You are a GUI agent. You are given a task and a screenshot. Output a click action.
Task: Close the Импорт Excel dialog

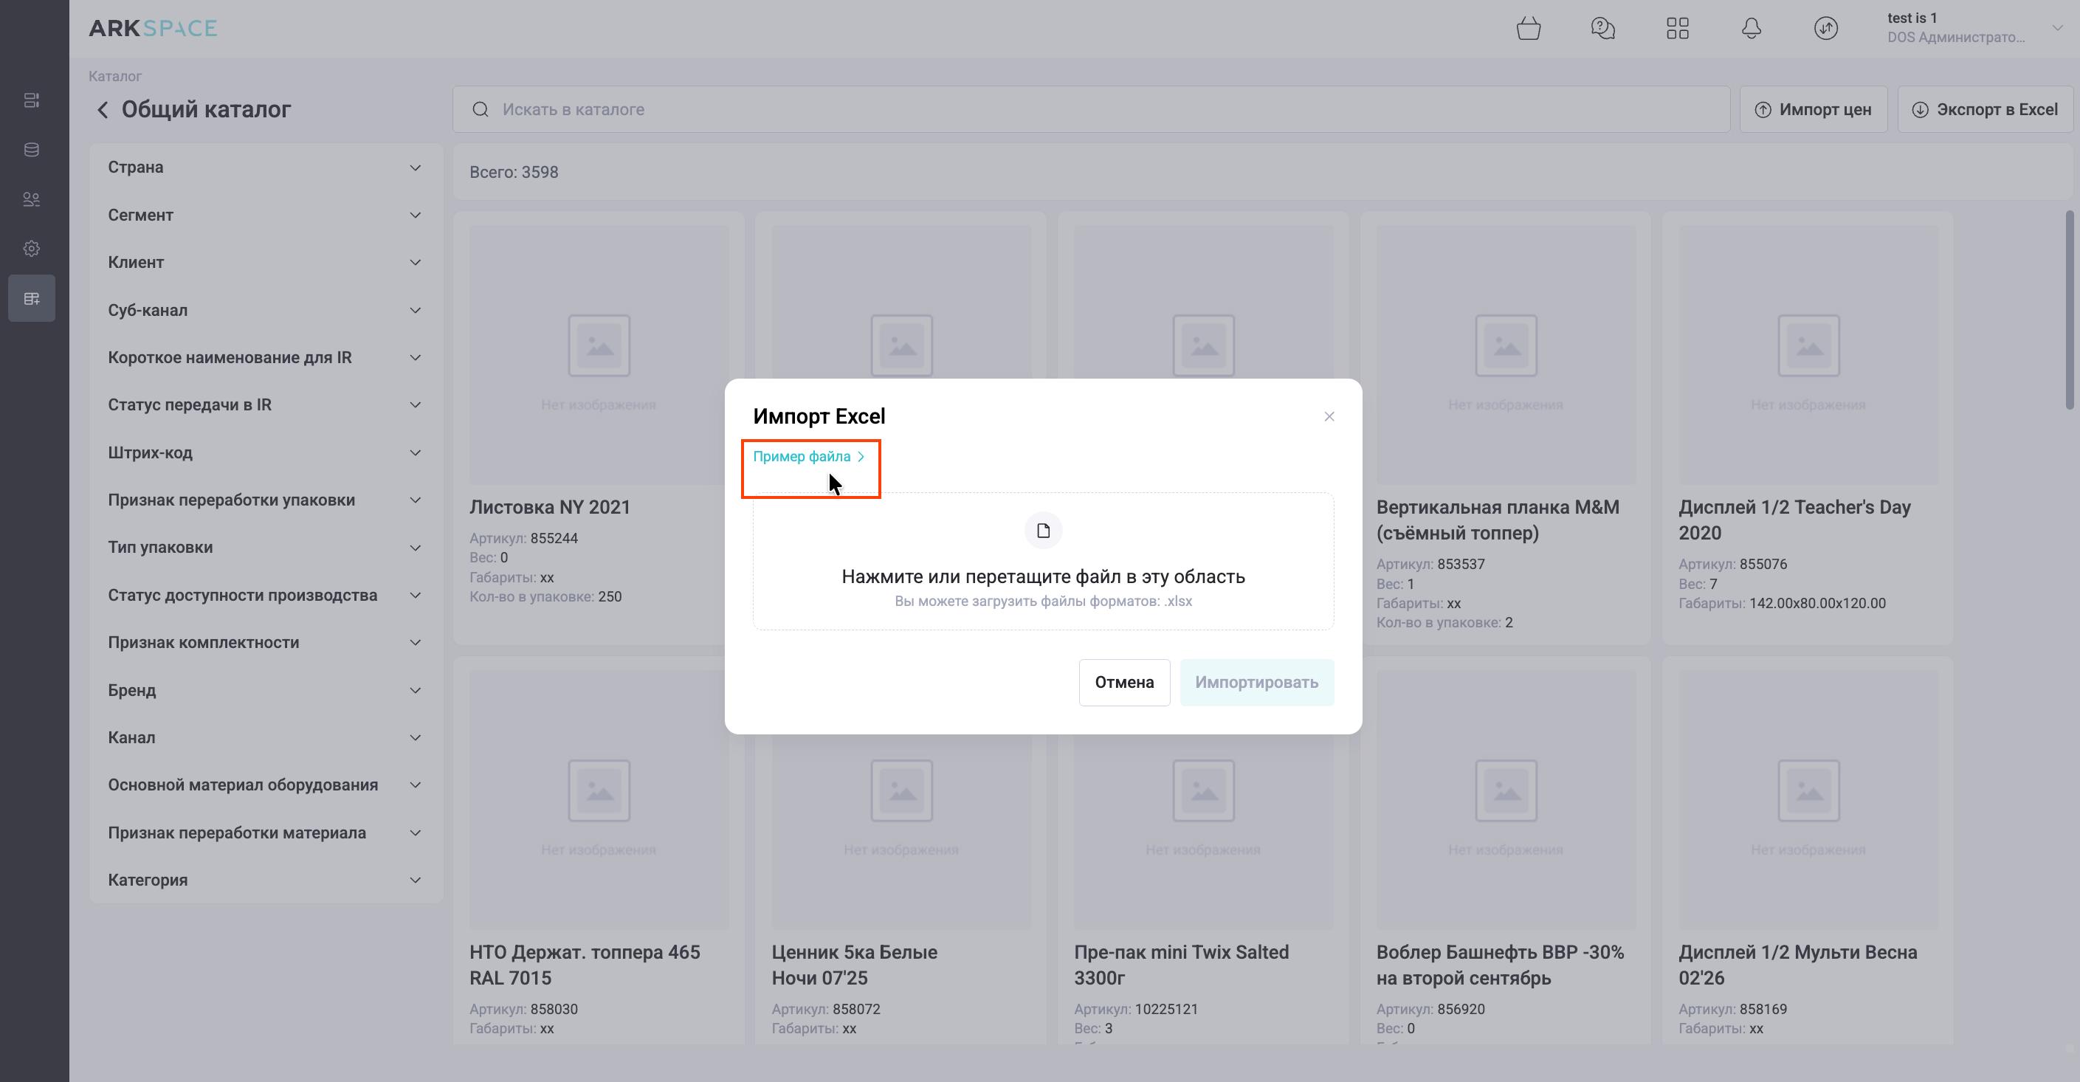click(x=1329, y=417)
